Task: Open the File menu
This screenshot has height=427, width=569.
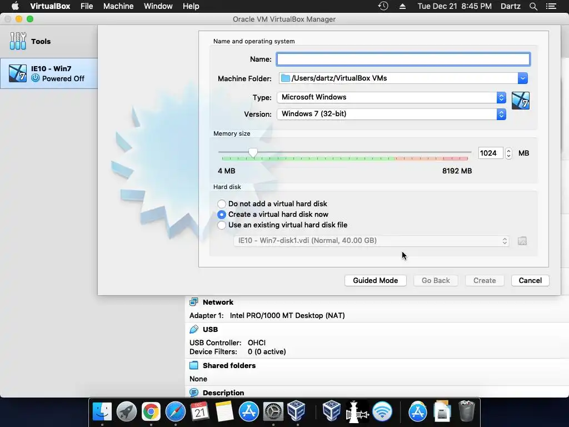Action: [x=87, y=6]
